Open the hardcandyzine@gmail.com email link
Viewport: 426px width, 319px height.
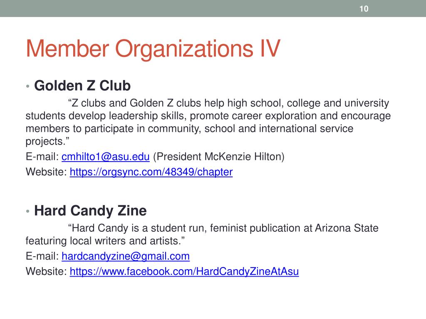(x=126, y=256)
